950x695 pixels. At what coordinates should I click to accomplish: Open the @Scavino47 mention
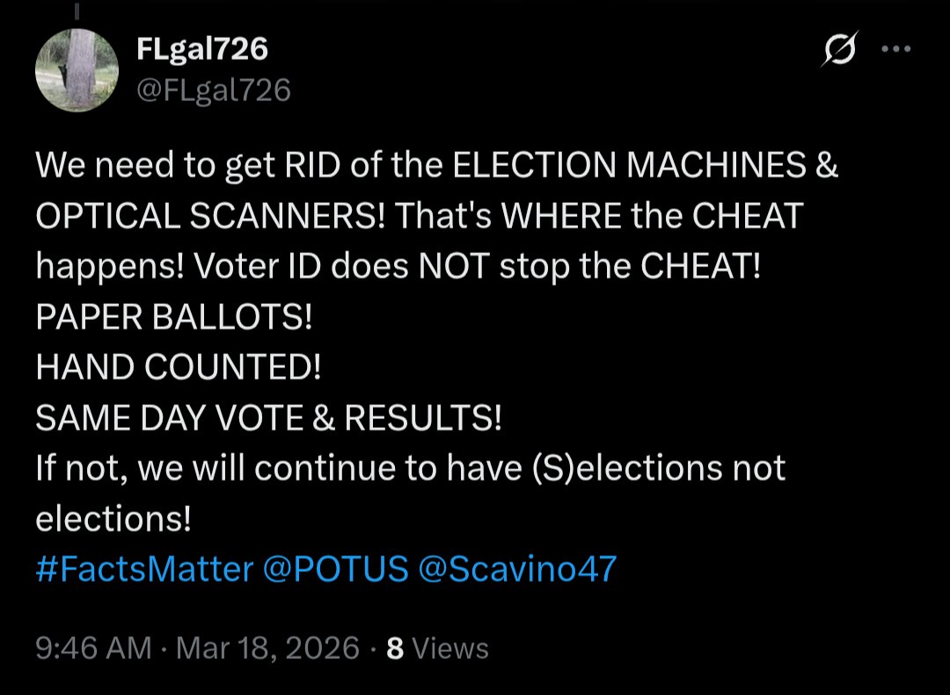point(517,568)
